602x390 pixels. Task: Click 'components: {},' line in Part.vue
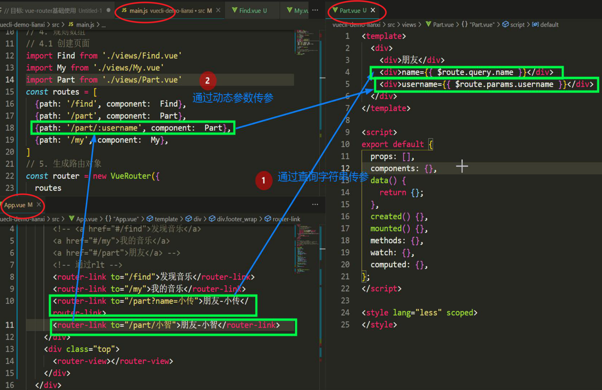[404, 168]
